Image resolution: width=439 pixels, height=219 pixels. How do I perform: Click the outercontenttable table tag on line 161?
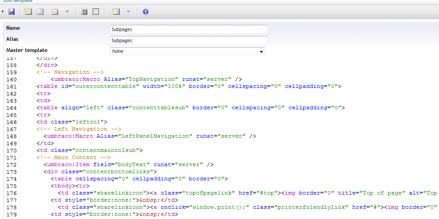pyautogui.click(x=189, y=86)
